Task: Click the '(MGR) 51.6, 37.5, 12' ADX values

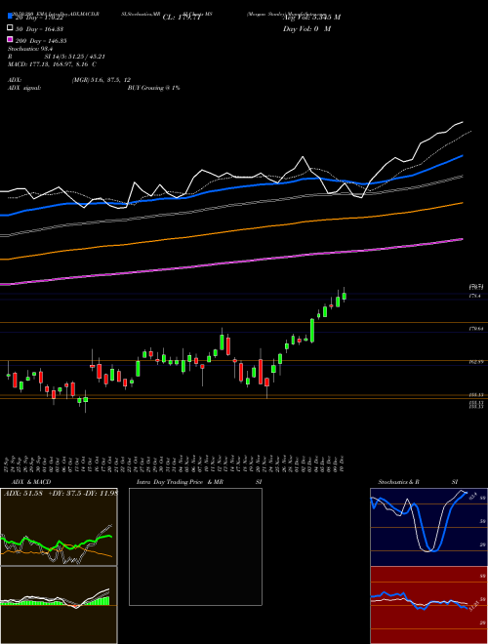Action: (x=101, y=80)
